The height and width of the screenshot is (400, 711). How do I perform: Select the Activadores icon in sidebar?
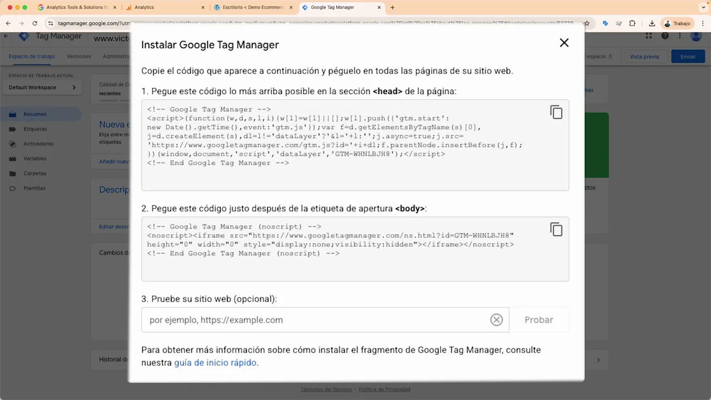coord(12,143)
